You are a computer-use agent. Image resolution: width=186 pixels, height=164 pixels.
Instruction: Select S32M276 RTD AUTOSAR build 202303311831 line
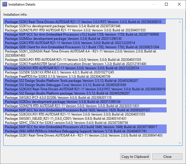tap(72, 106)
